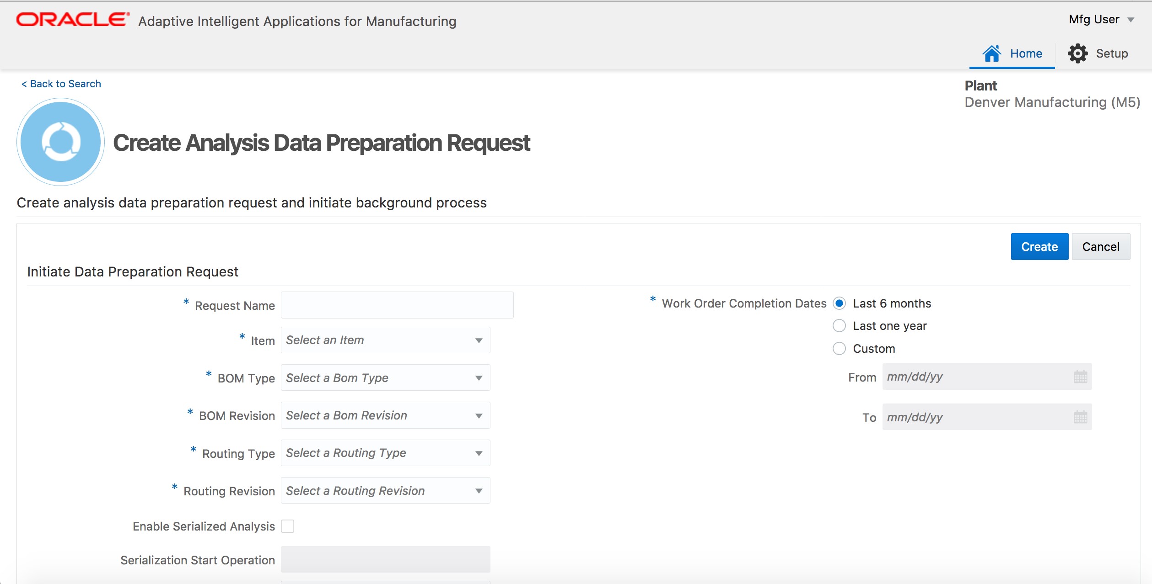1152x584 pixels.
Task: Open Setup using the gear icon
Action: 1078,53
